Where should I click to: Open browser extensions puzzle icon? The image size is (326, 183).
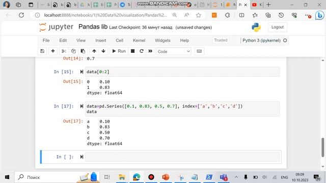click(x=228, y=15)
